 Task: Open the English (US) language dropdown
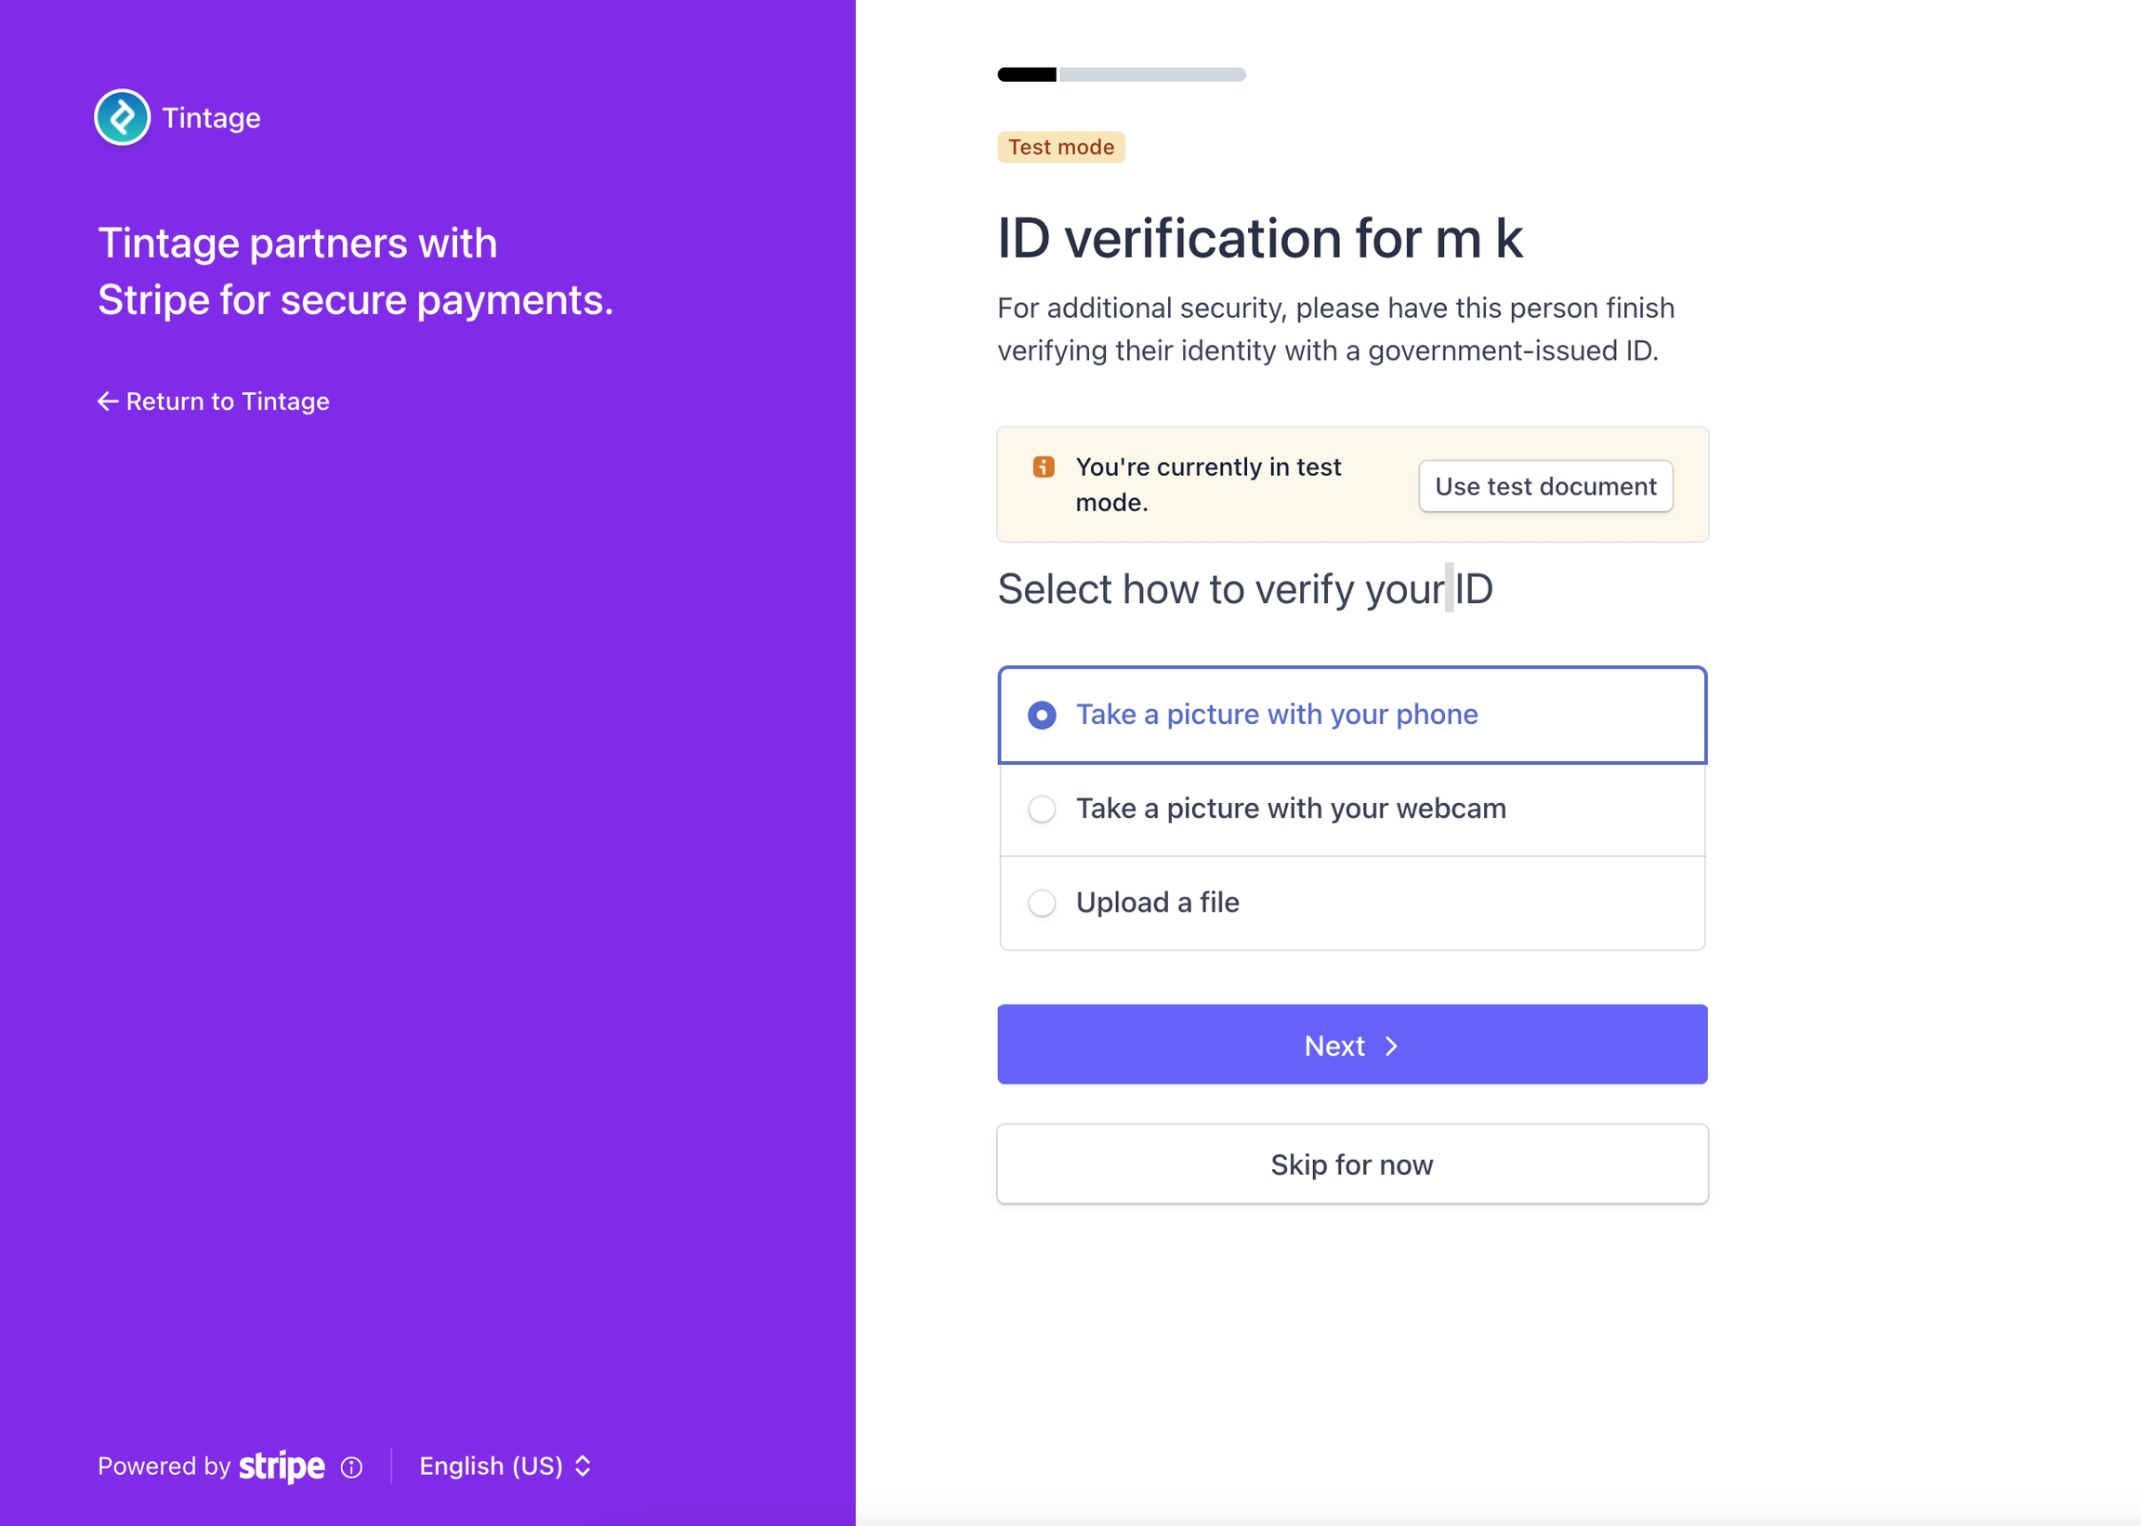click(491, 1466)
